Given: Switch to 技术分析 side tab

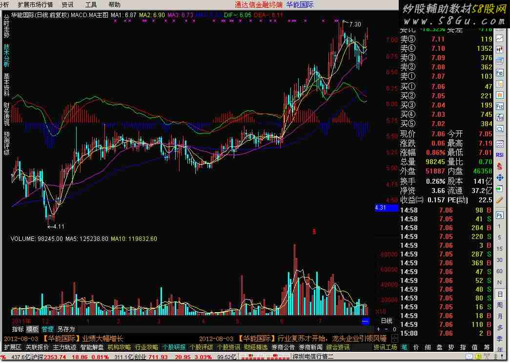Looking at the screenshot, I should click(x=6, y=55).
